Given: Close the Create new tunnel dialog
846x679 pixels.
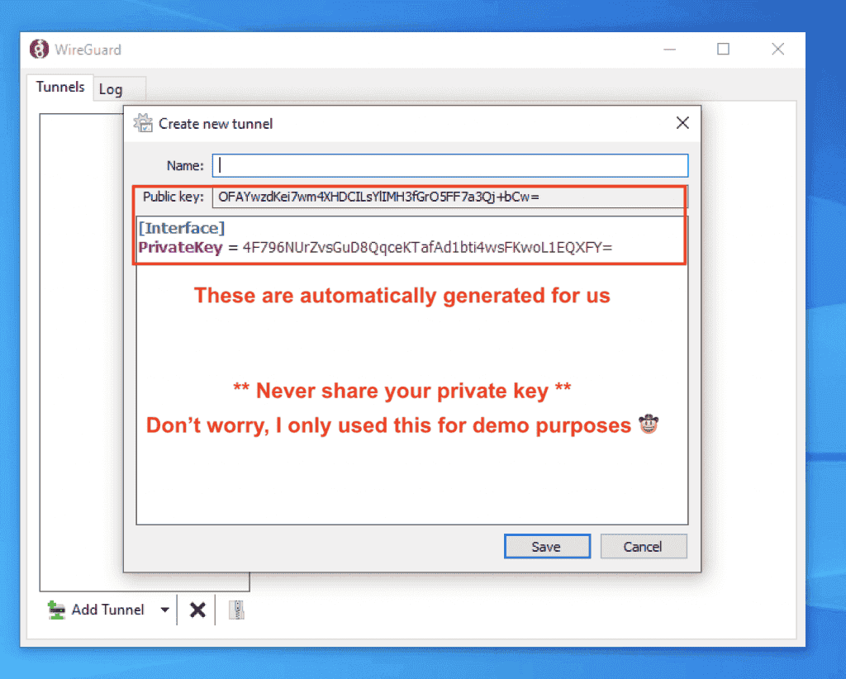Looking at the screenshot, I should click(x=682, y=123).
